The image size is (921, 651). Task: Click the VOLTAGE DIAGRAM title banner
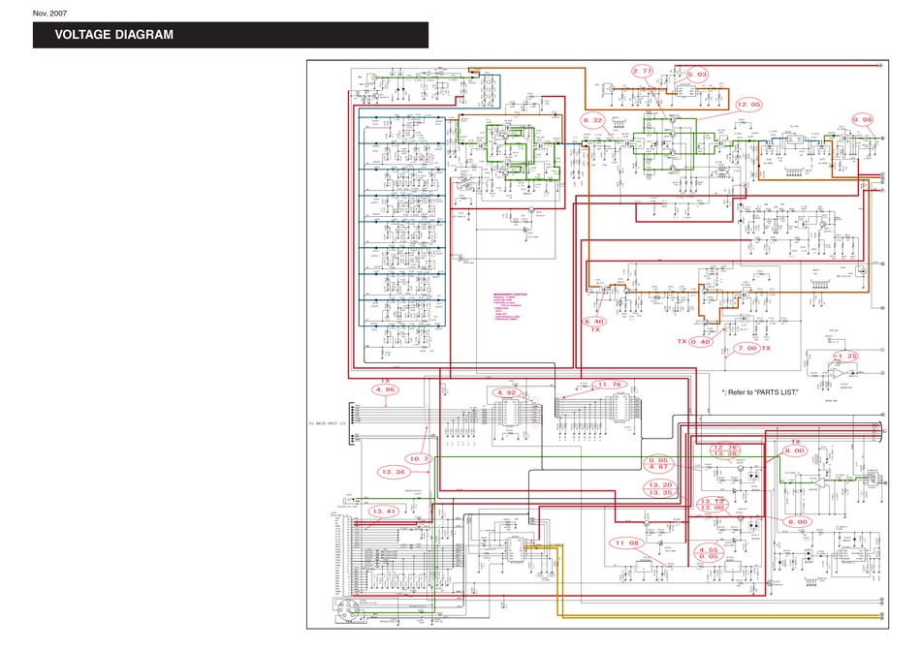pyautogui.click(x=230, y=35)
